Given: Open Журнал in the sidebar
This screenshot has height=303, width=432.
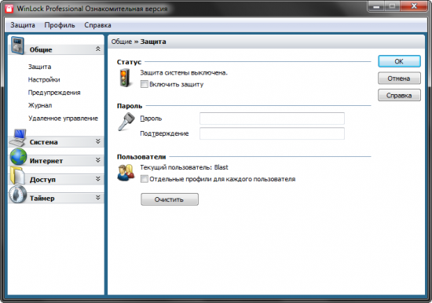Looking at the screenshot, I should click(x=40, y=105).
